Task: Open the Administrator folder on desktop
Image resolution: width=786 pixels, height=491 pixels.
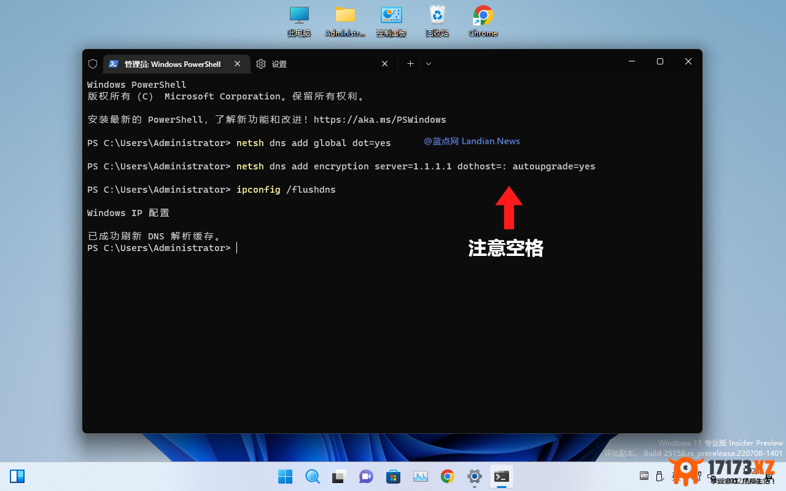Action: click(345, 21)
